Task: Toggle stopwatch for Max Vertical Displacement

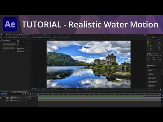Action: [3, 47]
